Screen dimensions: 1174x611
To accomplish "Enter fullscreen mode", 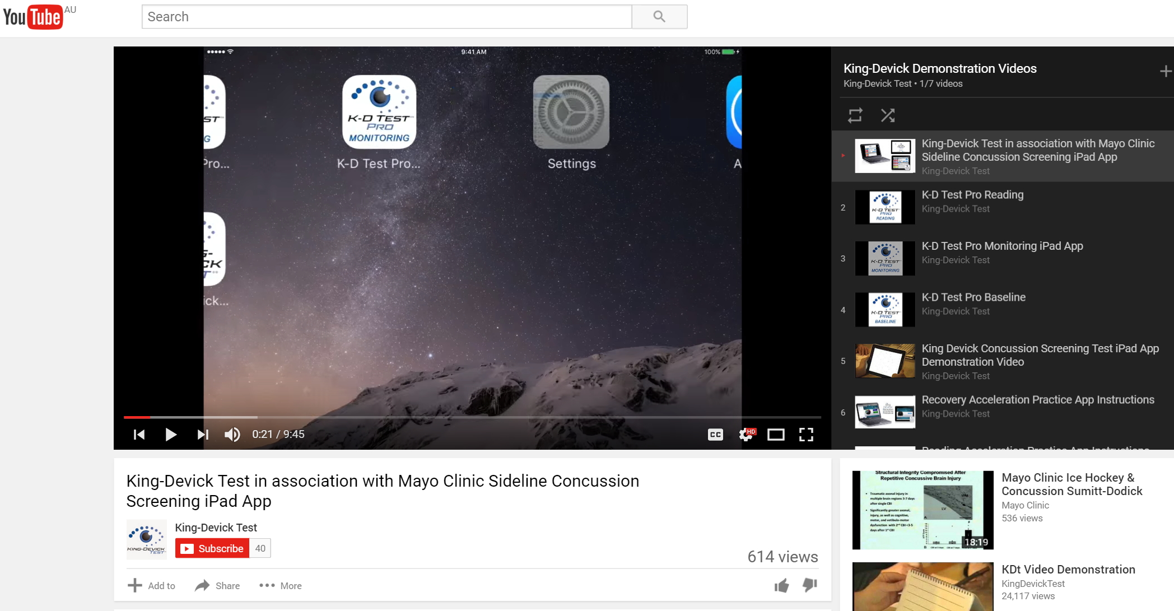I will [806, 435].
